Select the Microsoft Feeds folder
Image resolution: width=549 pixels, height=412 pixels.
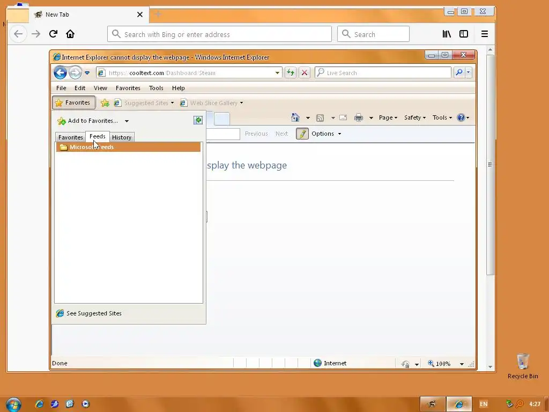pyautogui.click(x=128, y=147)
